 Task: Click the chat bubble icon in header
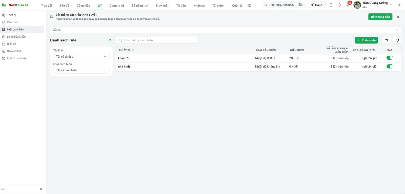pos(339,5)
